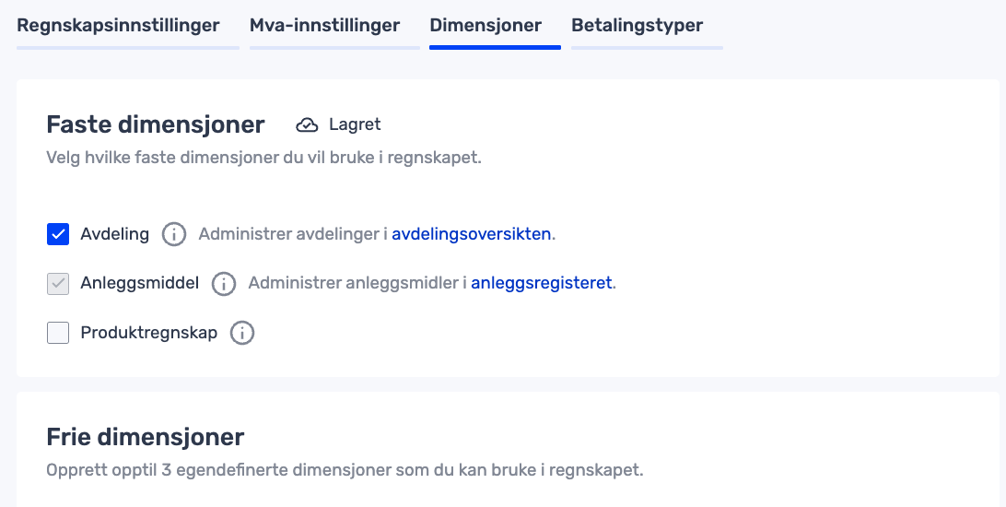Uncheck the Avdeling checkbox
Viewport: 1006px width, 507px height.
pos(58,234)
